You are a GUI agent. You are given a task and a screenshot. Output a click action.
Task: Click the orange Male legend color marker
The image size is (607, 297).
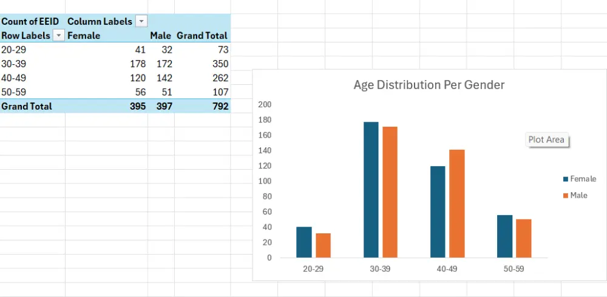pos(566,196)
